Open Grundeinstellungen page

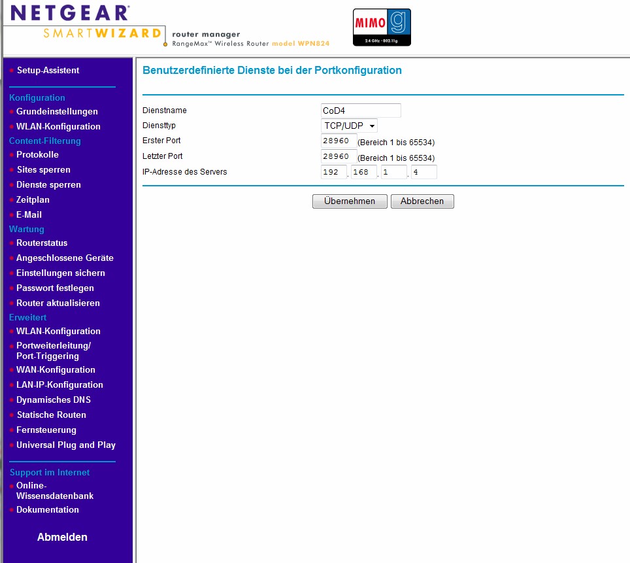click(57, 111)
